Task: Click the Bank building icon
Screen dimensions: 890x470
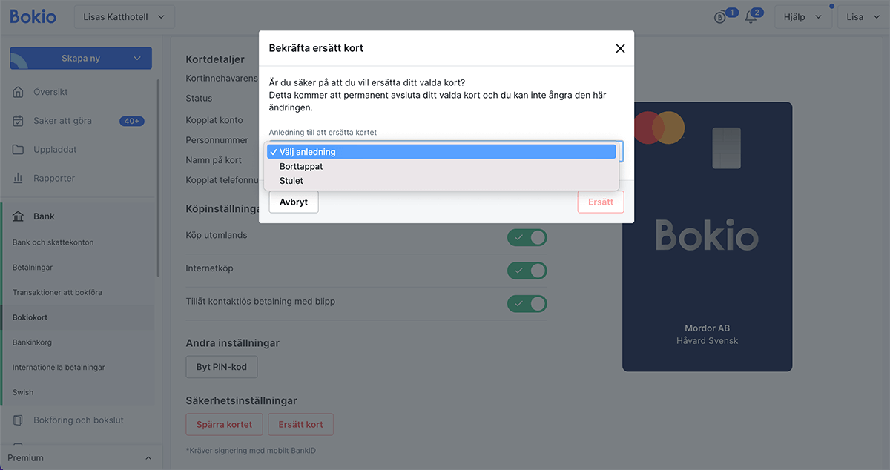Action: click(19, 216)
